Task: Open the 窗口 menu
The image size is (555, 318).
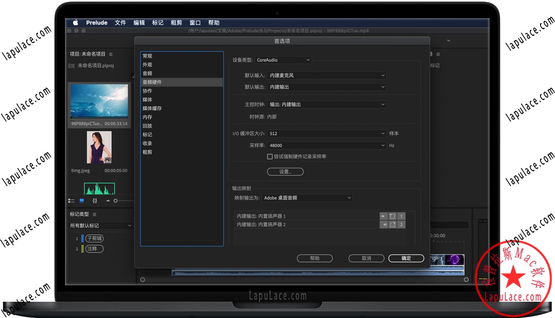Action: pyautogui.click(x=195, y=22)
